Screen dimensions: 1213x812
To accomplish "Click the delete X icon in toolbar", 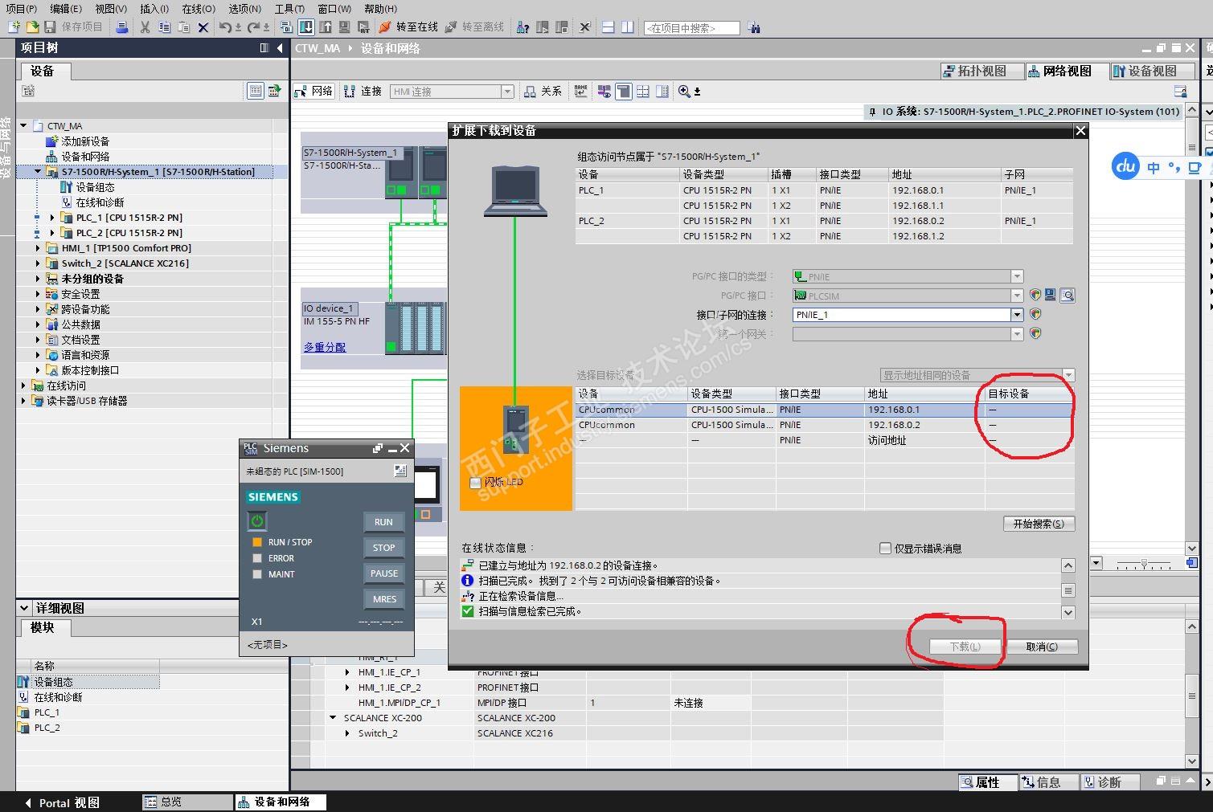I will point(203,27).
